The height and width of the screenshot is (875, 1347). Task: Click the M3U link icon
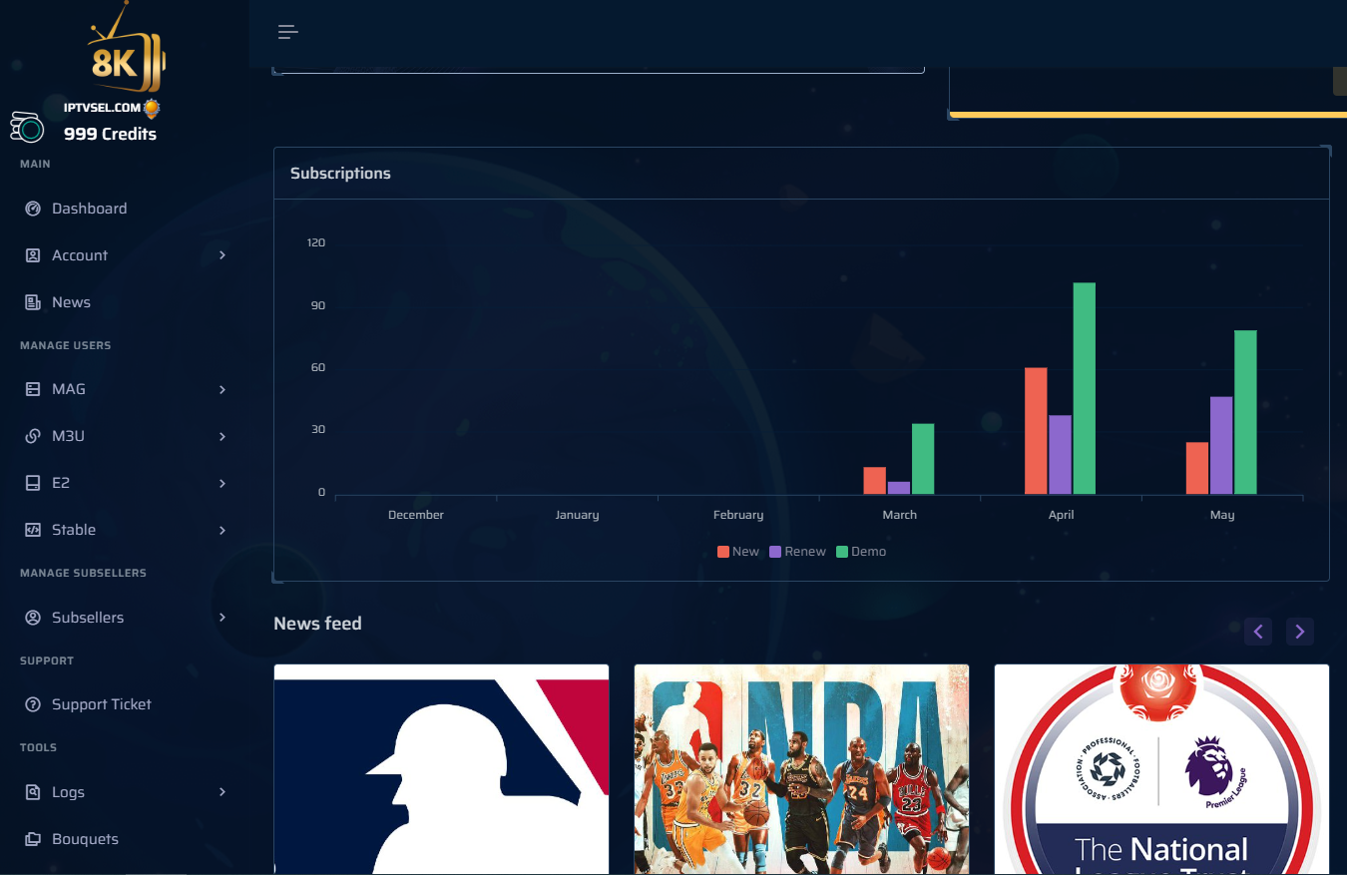(33, 436)
